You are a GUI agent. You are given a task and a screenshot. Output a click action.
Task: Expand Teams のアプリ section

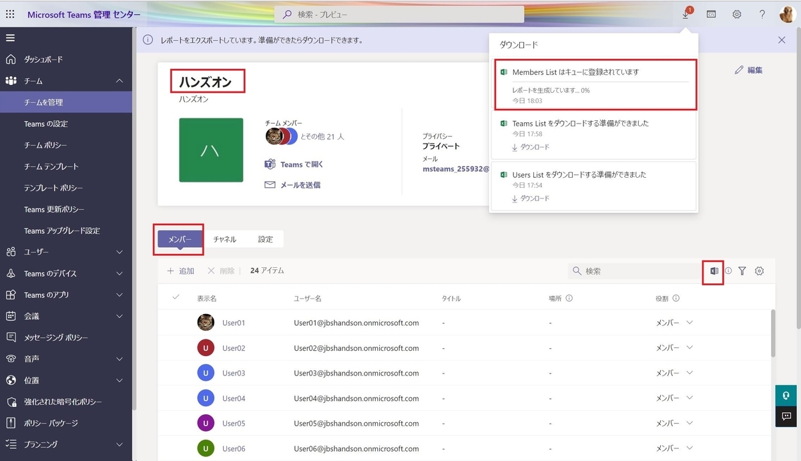tap(119, 295)
